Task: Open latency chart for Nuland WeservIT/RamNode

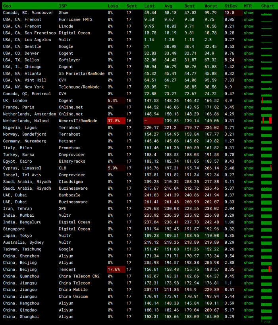Action: coord(266,120)
